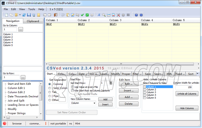Click the magnifying glass search icon
202x128 pixels.
pyautogui.click(x=104, y=15)
